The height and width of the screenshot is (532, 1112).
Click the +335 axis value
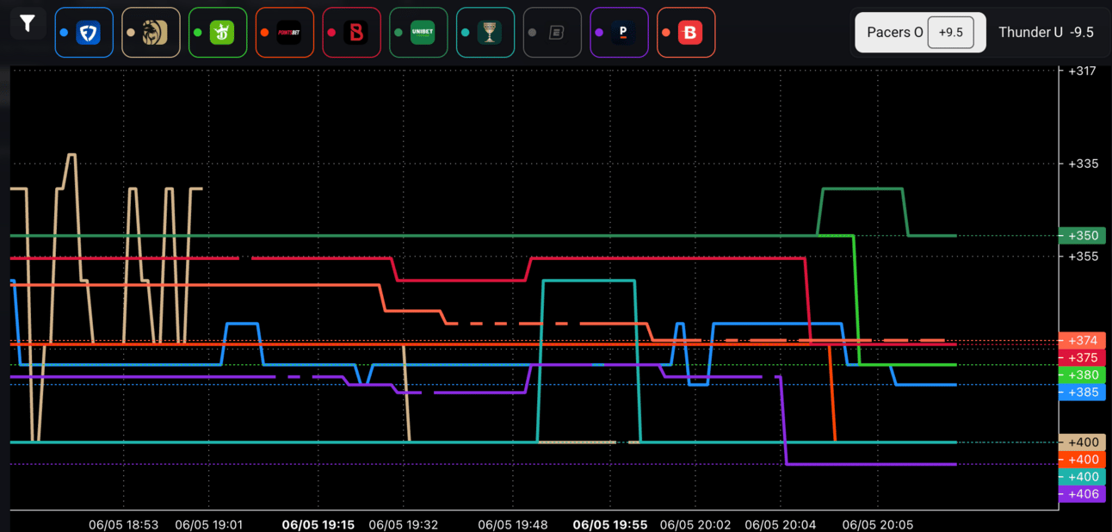point(1082,164)
